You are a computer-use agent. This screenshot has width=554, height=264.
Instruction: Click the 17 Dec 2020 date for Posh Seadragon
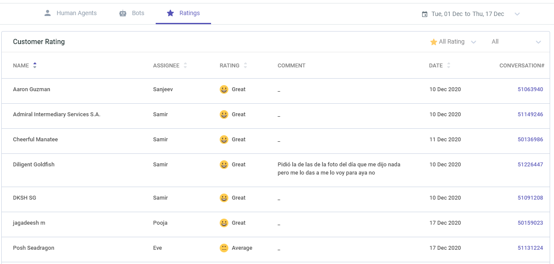(445, 248)
